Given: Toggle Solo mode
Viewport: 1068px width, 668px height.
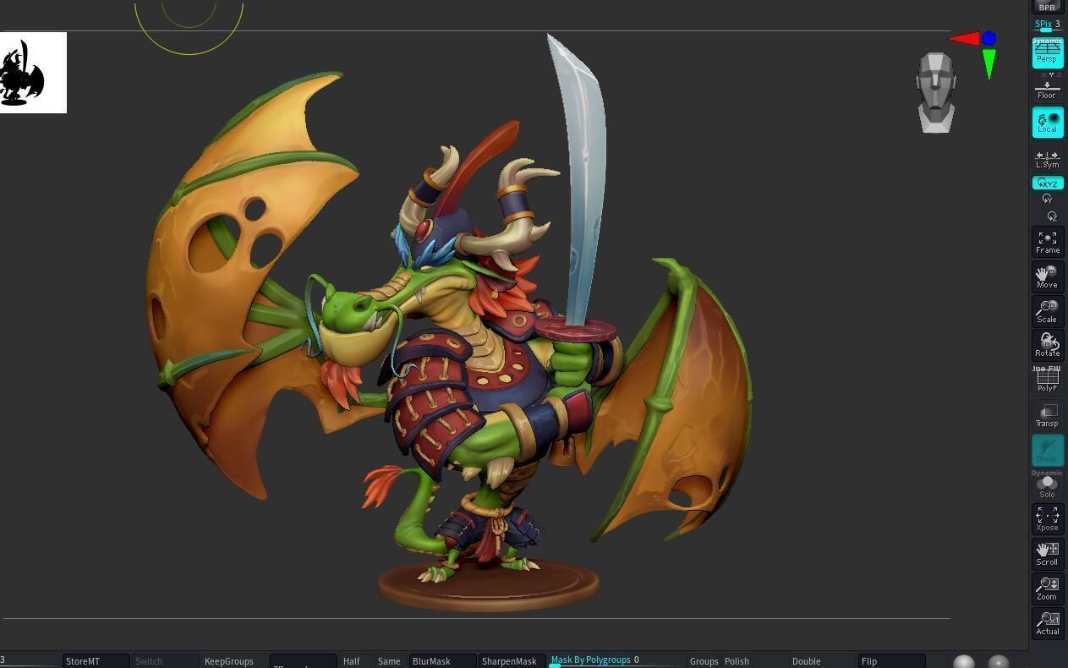Looking at the screenshot, I should [1047, 485].
